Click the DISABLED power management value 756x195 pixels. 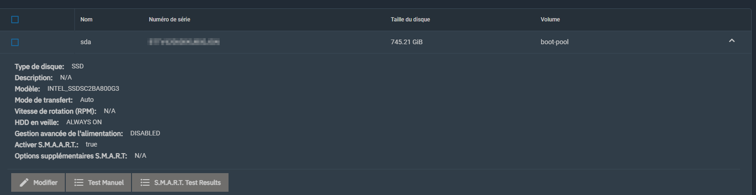(145, 133)
